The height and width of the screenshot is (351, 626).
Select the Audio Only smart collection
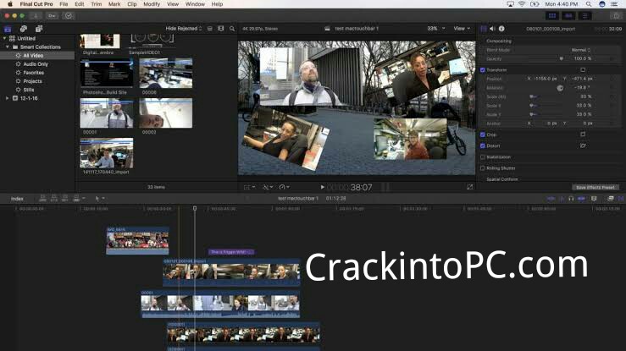pos(37,64)
